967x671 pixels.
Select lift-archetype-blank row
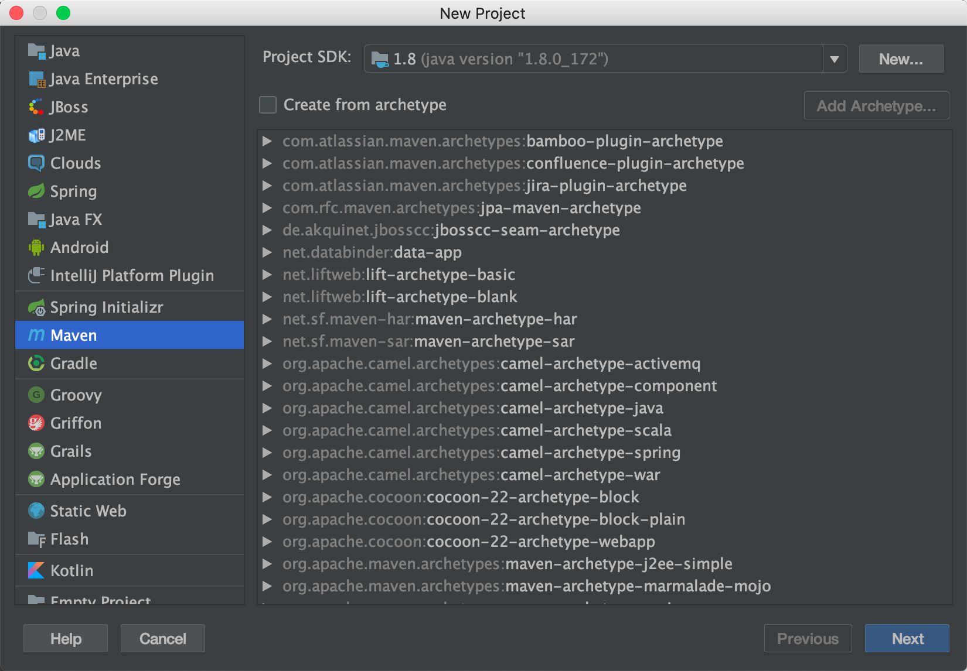click(x=604, y=297)
